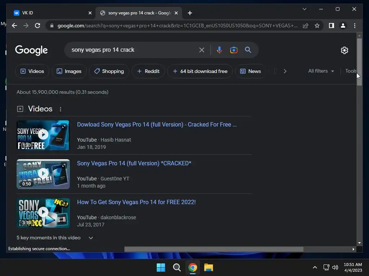Bookmark this page with the star

click(x=317, y=26)
